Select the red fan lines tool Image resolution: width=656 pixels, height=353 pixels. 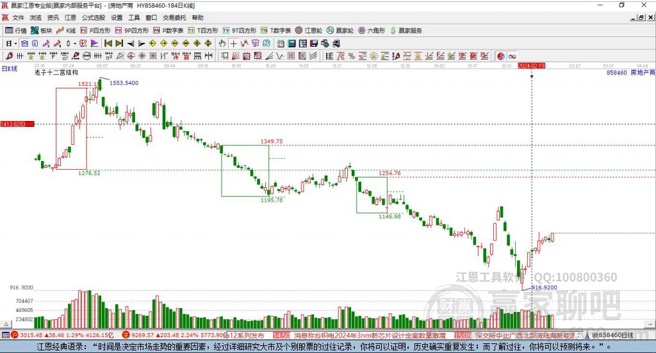236,56
